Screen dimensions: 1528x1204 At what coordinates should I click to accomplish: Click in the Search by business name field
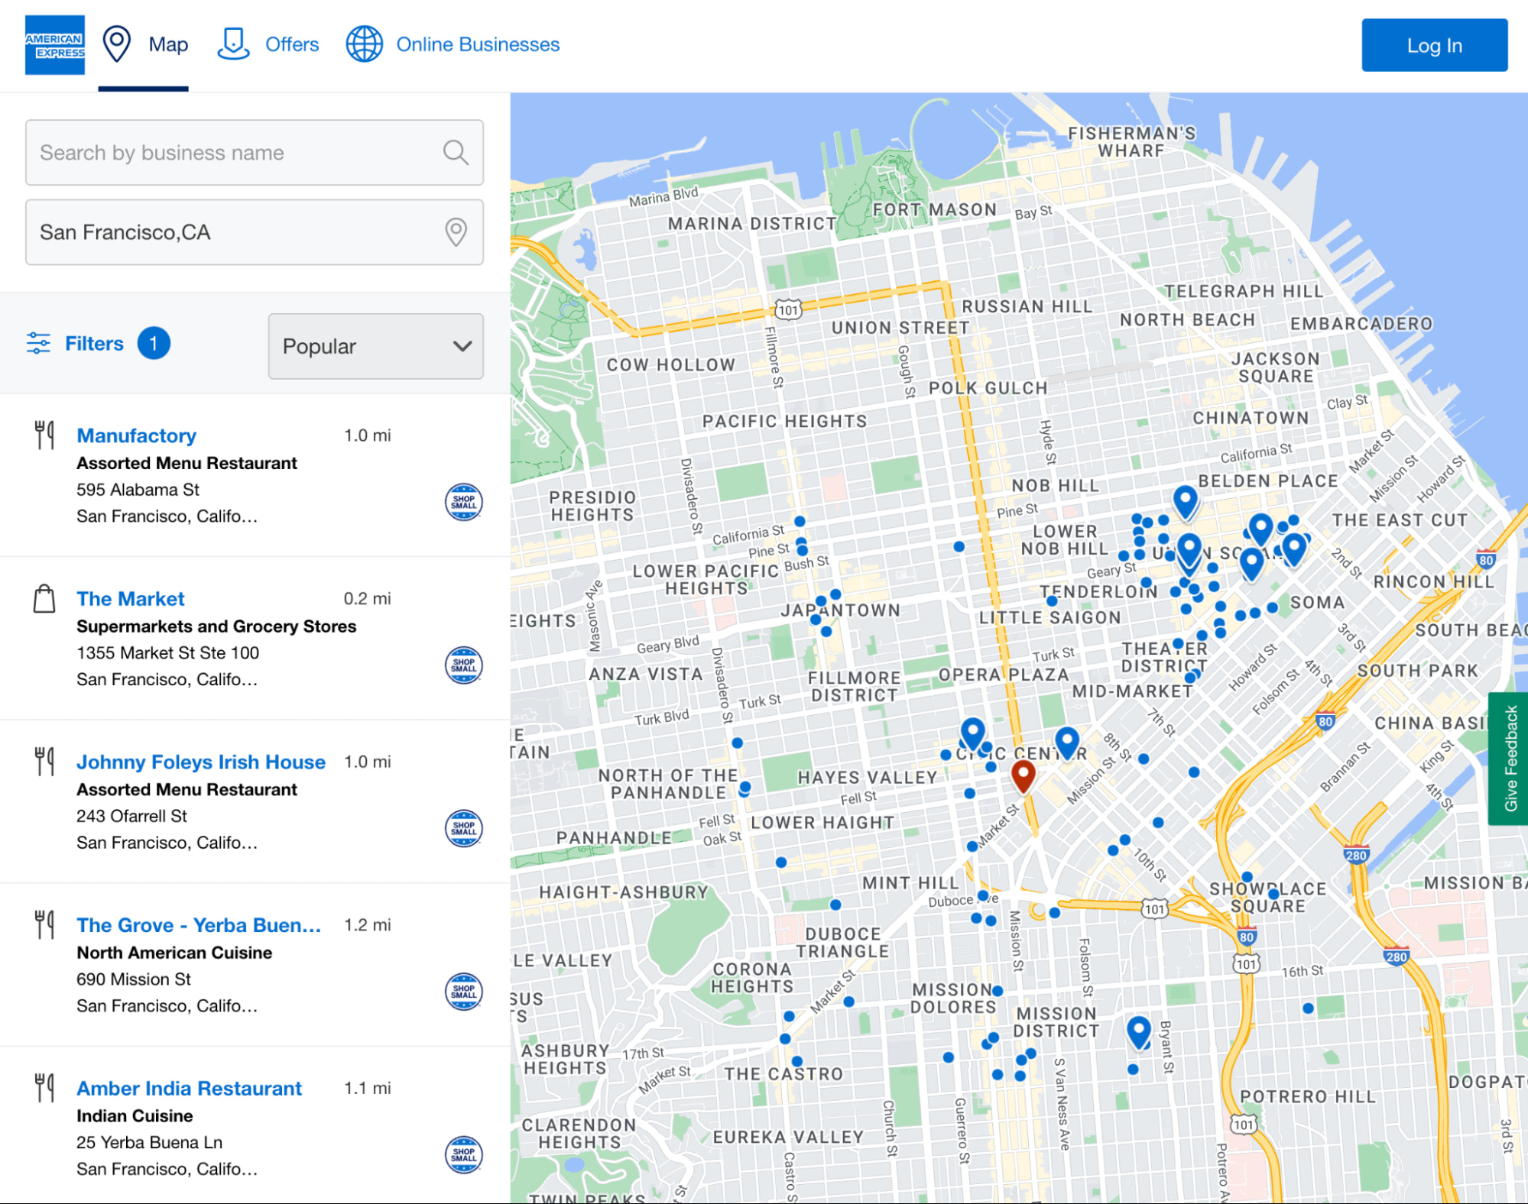tap(253, 153)
